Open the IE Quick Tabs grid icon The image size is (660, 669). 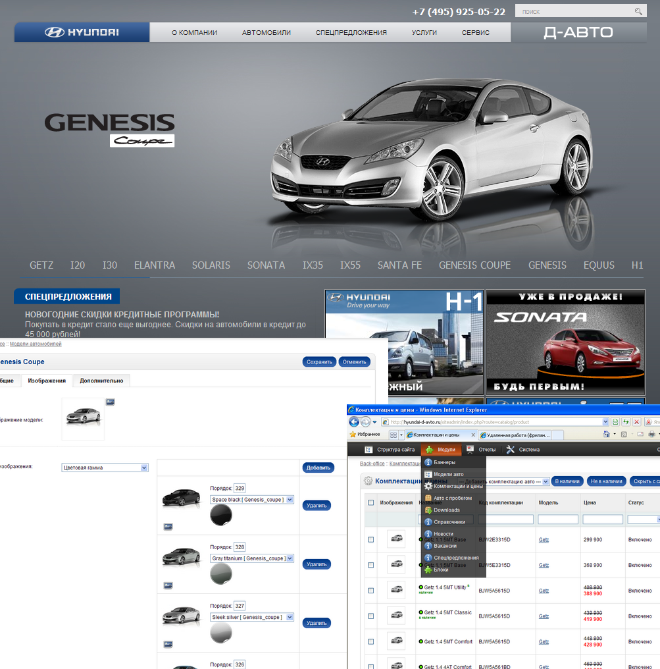[x=393, y=435]
